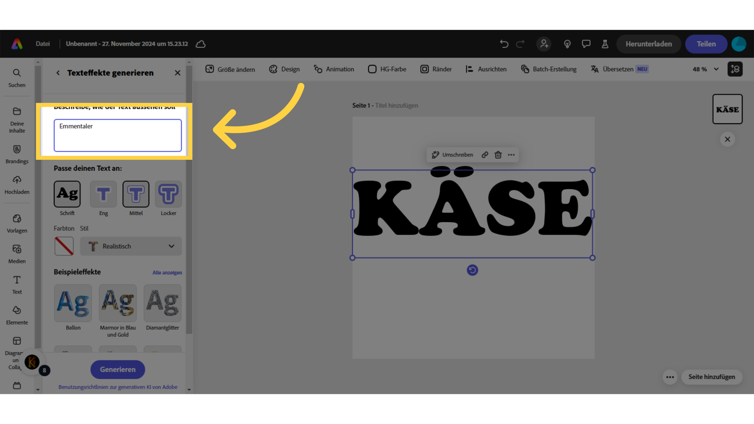Select the KÄSE text on canvas
Screen dimensions: 754x424
pos(472,208)
